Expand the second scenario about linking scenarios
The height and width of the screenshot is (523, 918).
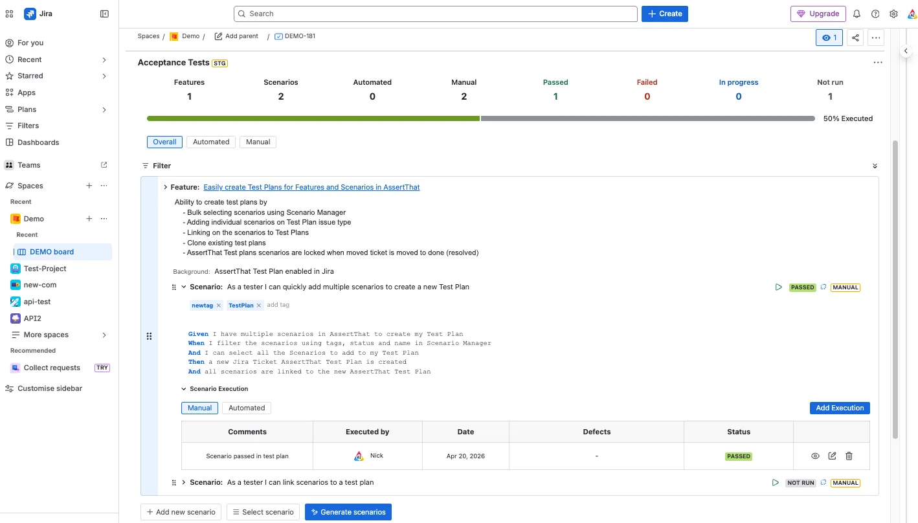pos(184,482)
